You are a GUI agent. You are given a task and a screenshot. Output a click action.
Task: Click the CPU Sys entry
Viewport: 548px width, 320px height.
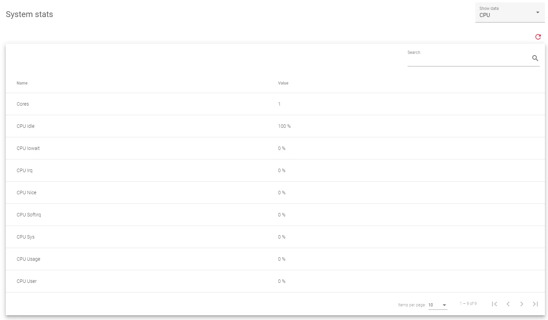(x=26, y=237)
